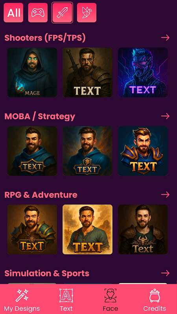Pick the horned emblem Text template
177x314 pixels.
point(143,230)
